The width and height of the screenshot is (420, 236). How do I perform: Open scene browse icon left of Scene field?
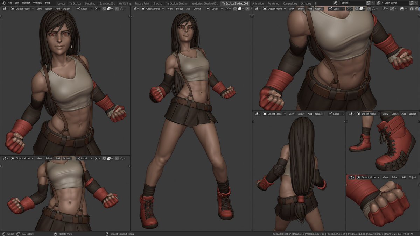tap(337, 3)
